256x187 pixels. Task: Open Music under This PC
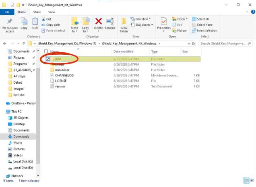click(17, 143)
